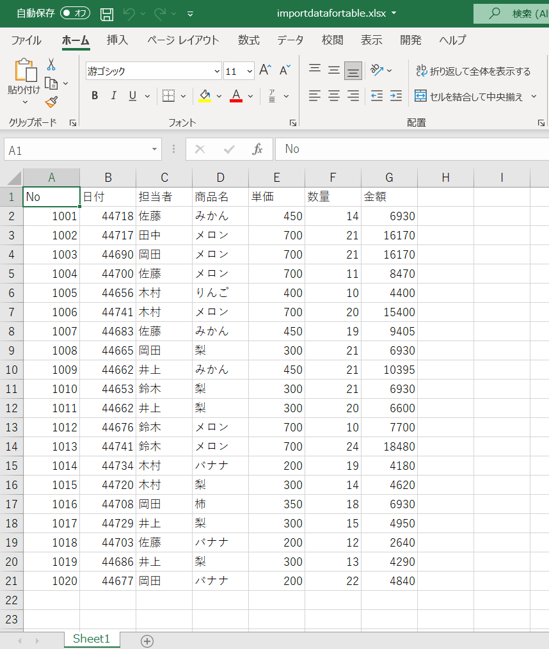Image resolution: width=549 pixels, height=649 pixels.
Task: Switch to the データ tab
Action: (290, 40)
